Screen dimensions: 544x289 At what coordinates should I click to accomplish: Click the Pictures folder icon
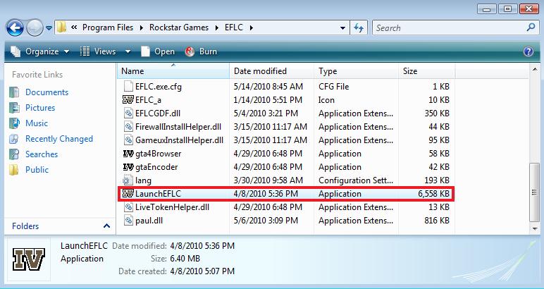[x=14, y=108]
